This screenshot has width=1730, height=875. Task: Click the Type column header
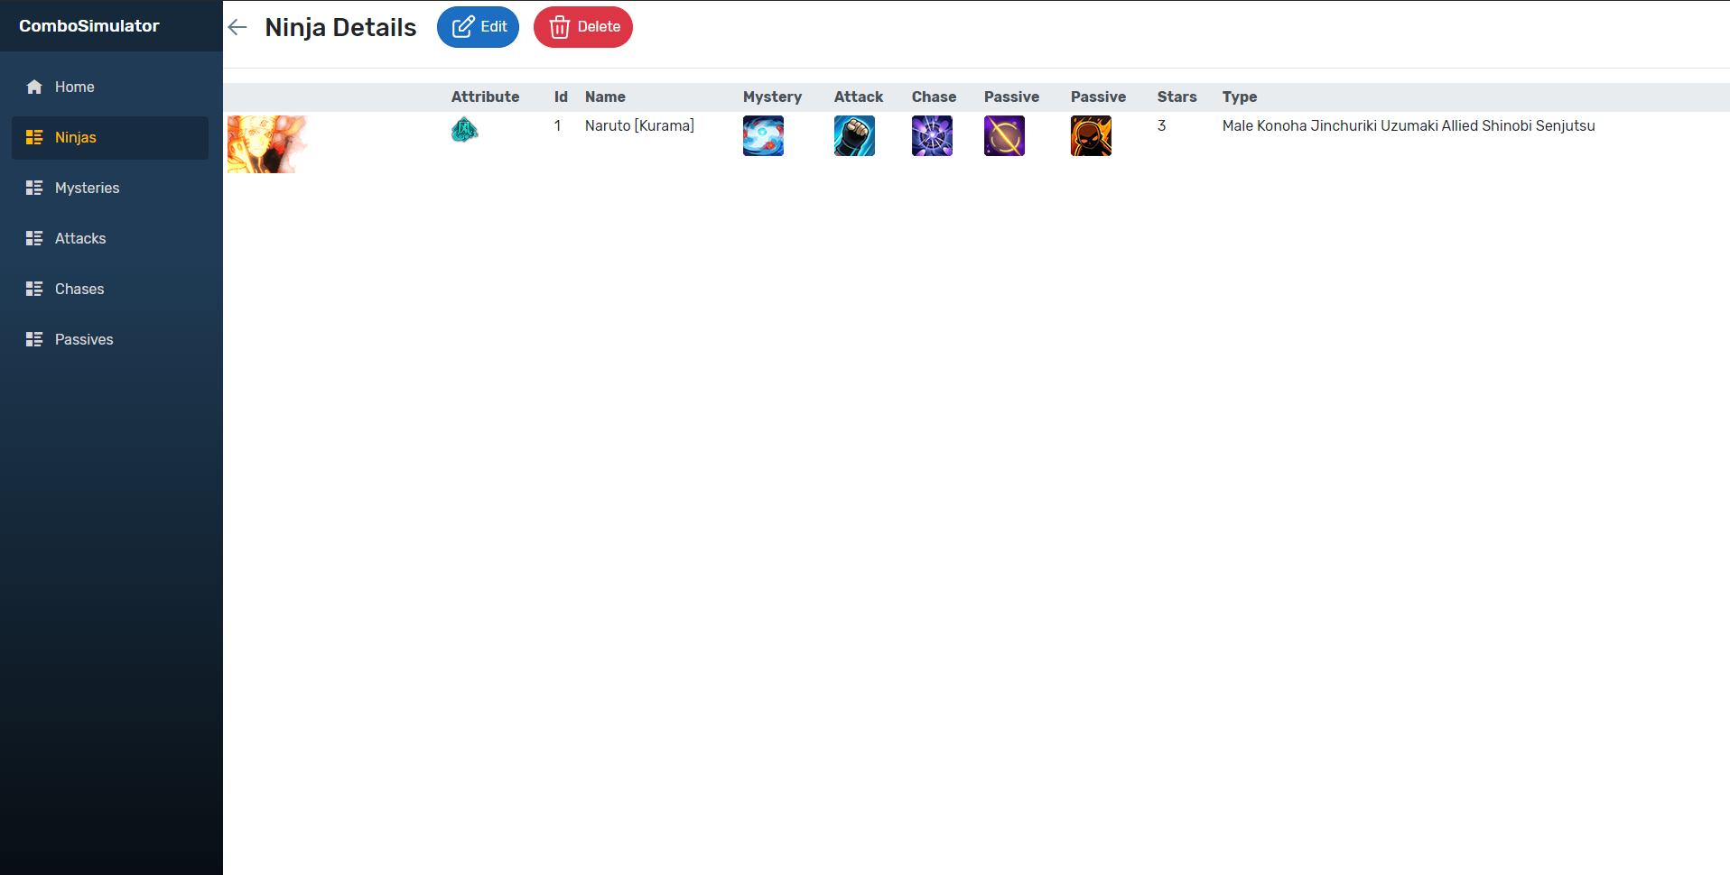(1240, 97)
